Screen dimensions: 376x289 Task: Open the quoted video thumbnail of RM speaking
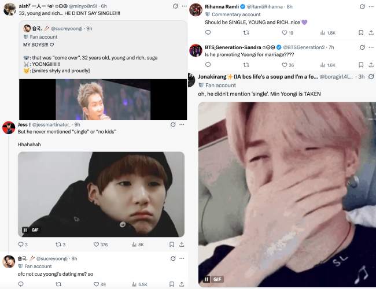coord(103,99)
